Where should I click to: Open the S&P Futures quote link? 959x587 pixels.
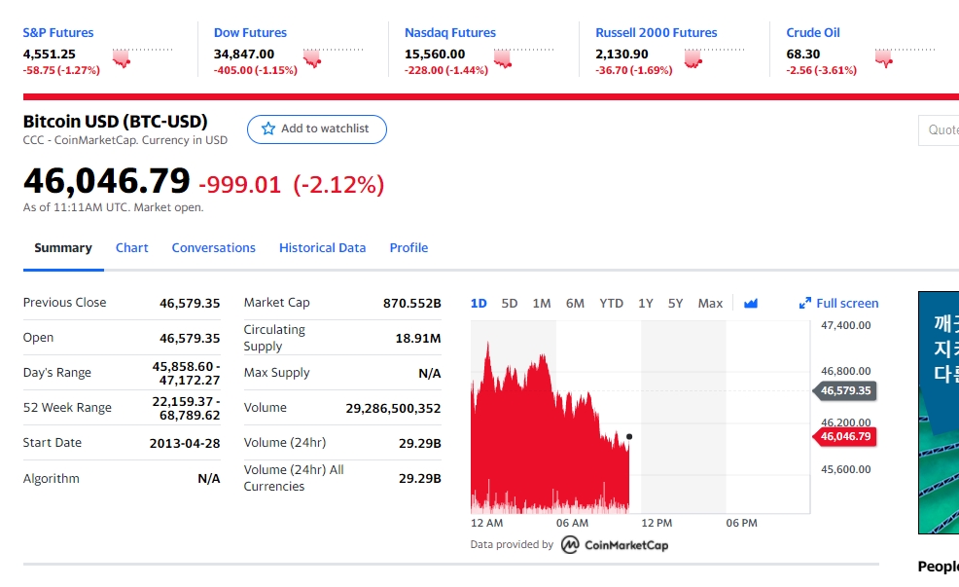pyautogui.click(x=58, y=32)
